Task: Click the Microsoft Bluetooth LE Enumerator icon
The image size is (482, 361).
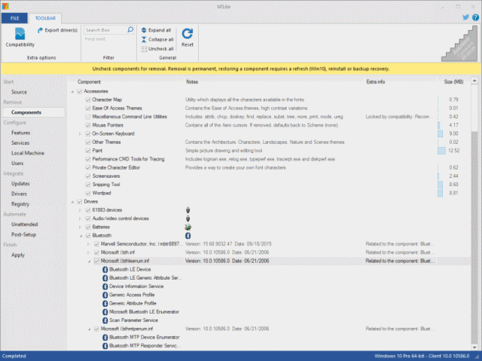Action: click(105, 312)
